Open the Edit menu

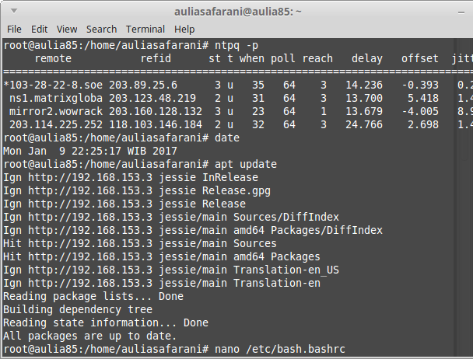click(38, 29)
